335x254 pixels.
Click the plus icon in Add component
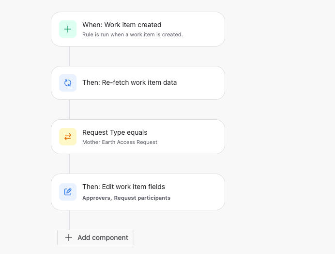pos(69,238)
